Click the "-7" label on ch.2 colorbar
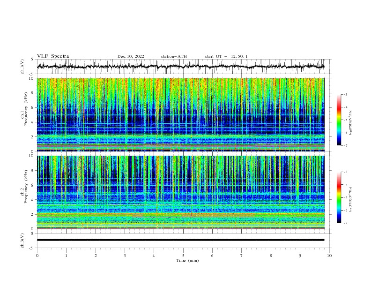This screenshot has height=287, width=371. (345, 223)
